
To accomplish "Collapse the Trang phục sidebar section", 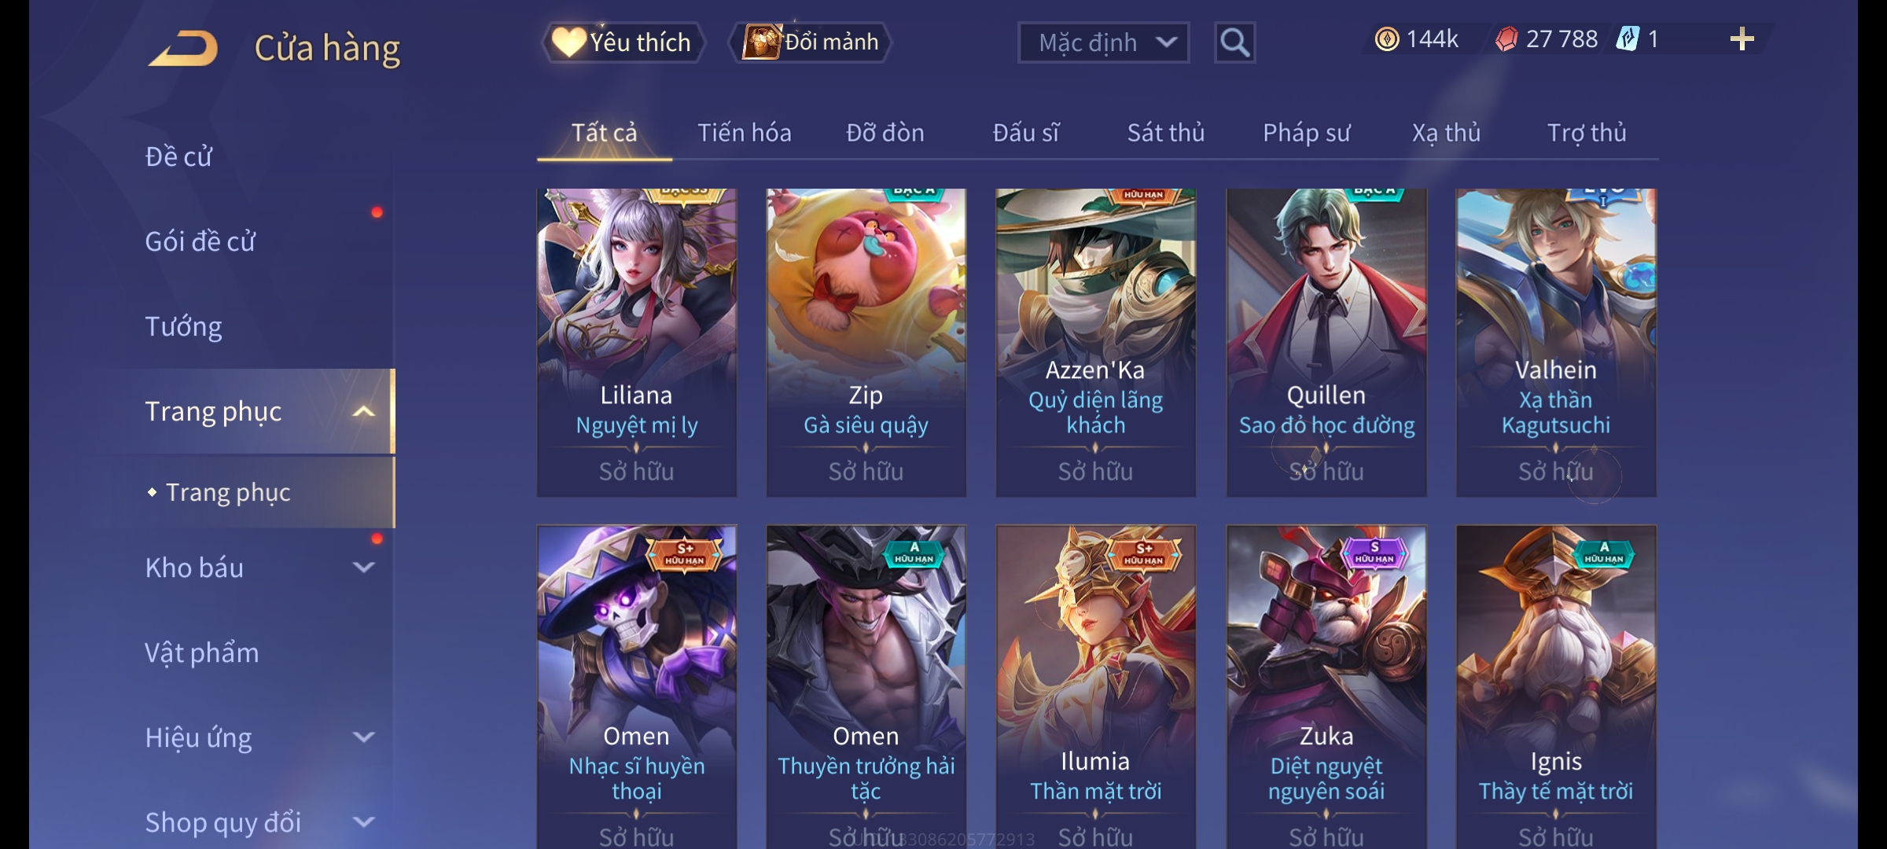I will point(363,411).
